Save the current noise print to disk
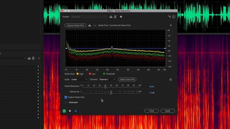The image size is (230, 129). pos(89,25)
